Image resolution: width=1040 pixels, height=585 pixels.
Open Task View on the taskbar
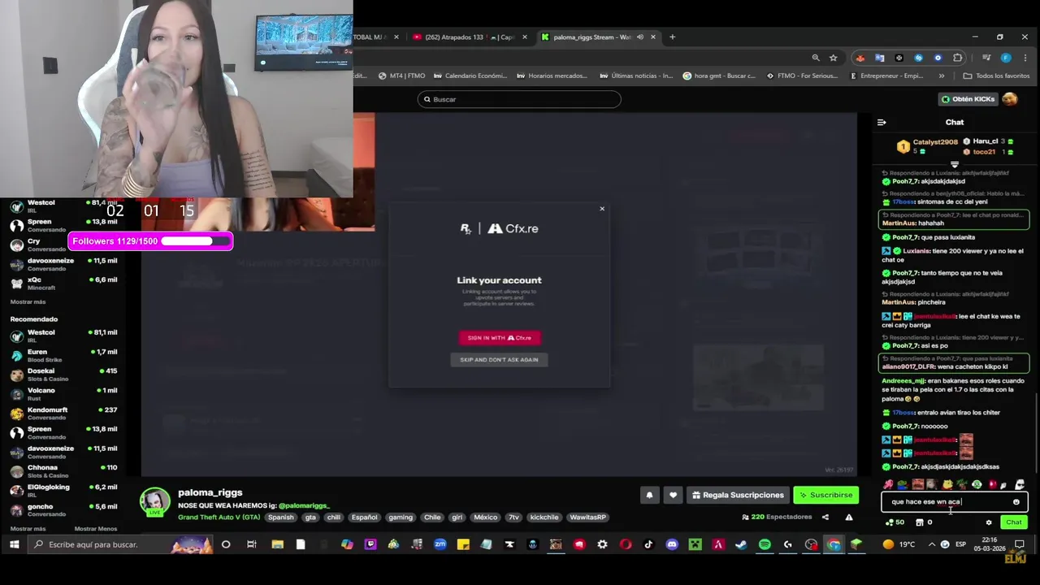pos(252,544)
